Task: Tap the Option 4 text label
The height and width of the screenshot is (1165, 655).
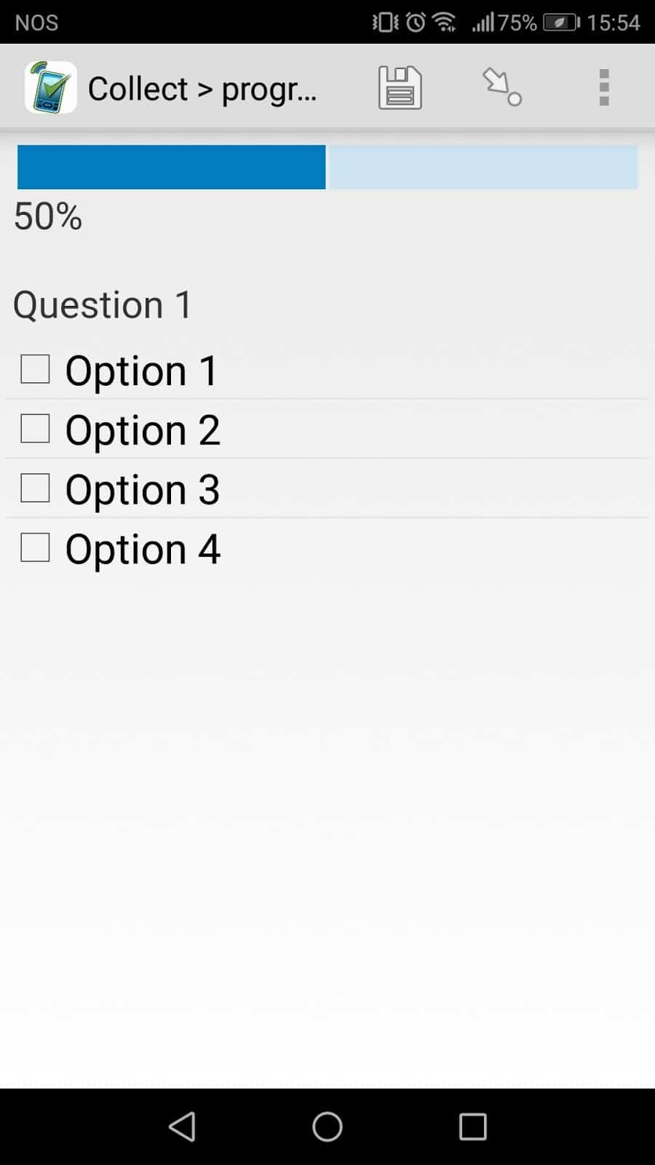Action: pos(143,549)
